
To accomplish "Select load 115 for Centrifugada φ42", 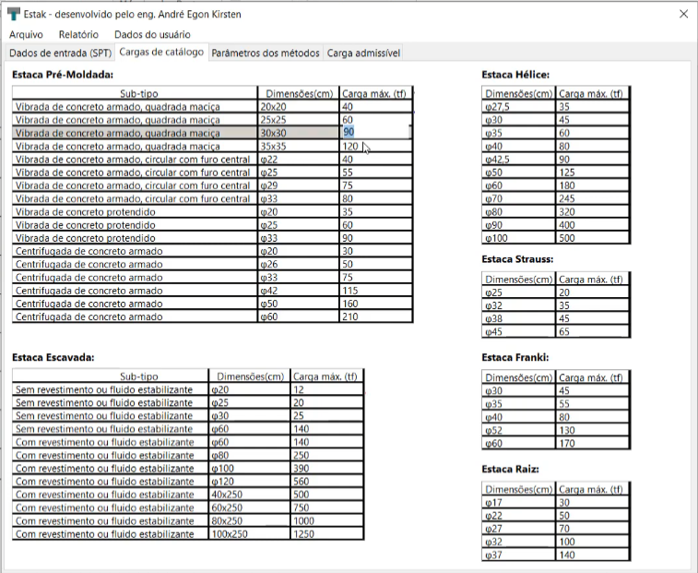I will (x=375, y=291).
